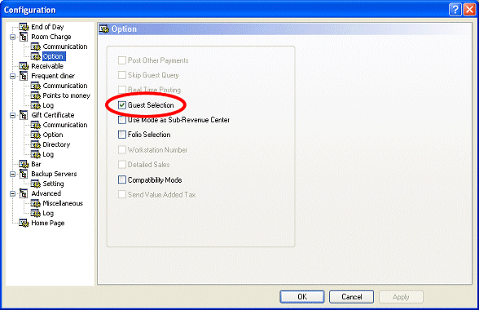Click the icon beside Gift Certificate Communication
This screenshot has height=310, width=479.
(36, 125)
